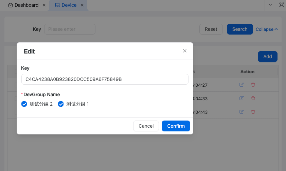This screenshot has width=286, height=171.
Task: Toggle fullscreen icon in top-right corner
Action: (281, 5)
